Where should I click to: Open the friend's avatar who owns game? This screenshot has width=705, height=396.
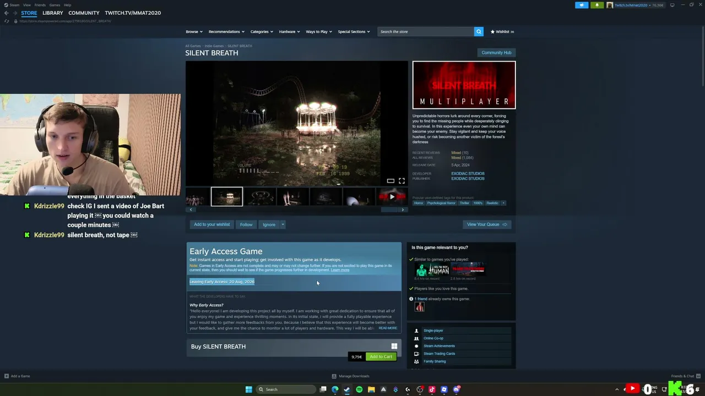[420, 307]
